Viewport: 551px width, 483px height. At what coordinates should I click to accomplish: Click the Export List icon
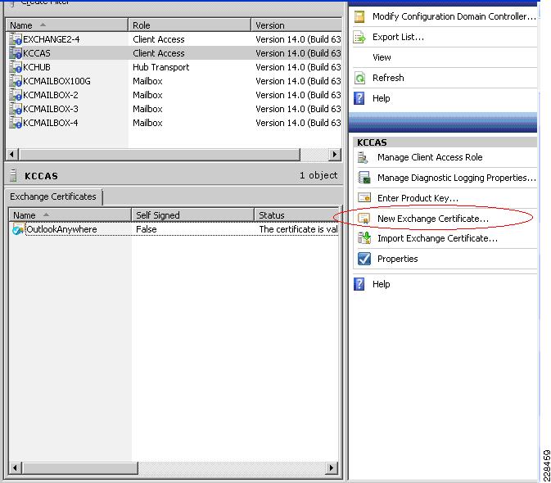click(x=359, y=37)
